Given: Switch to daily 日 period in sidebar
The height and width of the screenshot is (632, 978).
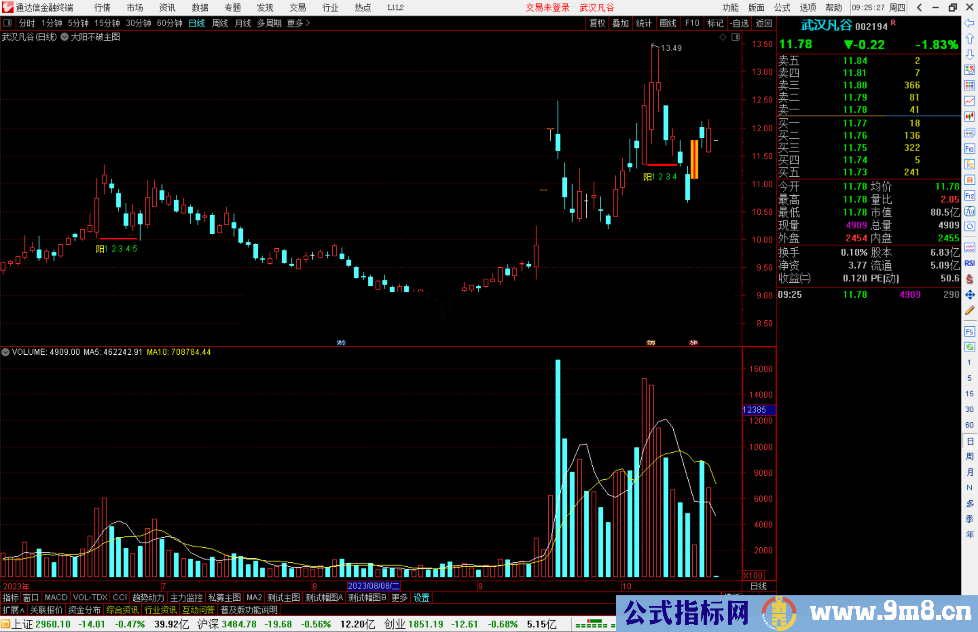Looking at the screenshot, I should coord(969,441).
